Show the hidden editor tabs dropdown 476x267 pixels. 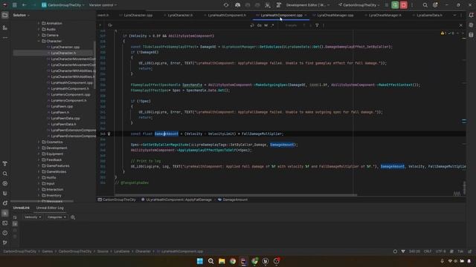pos(454,15)
